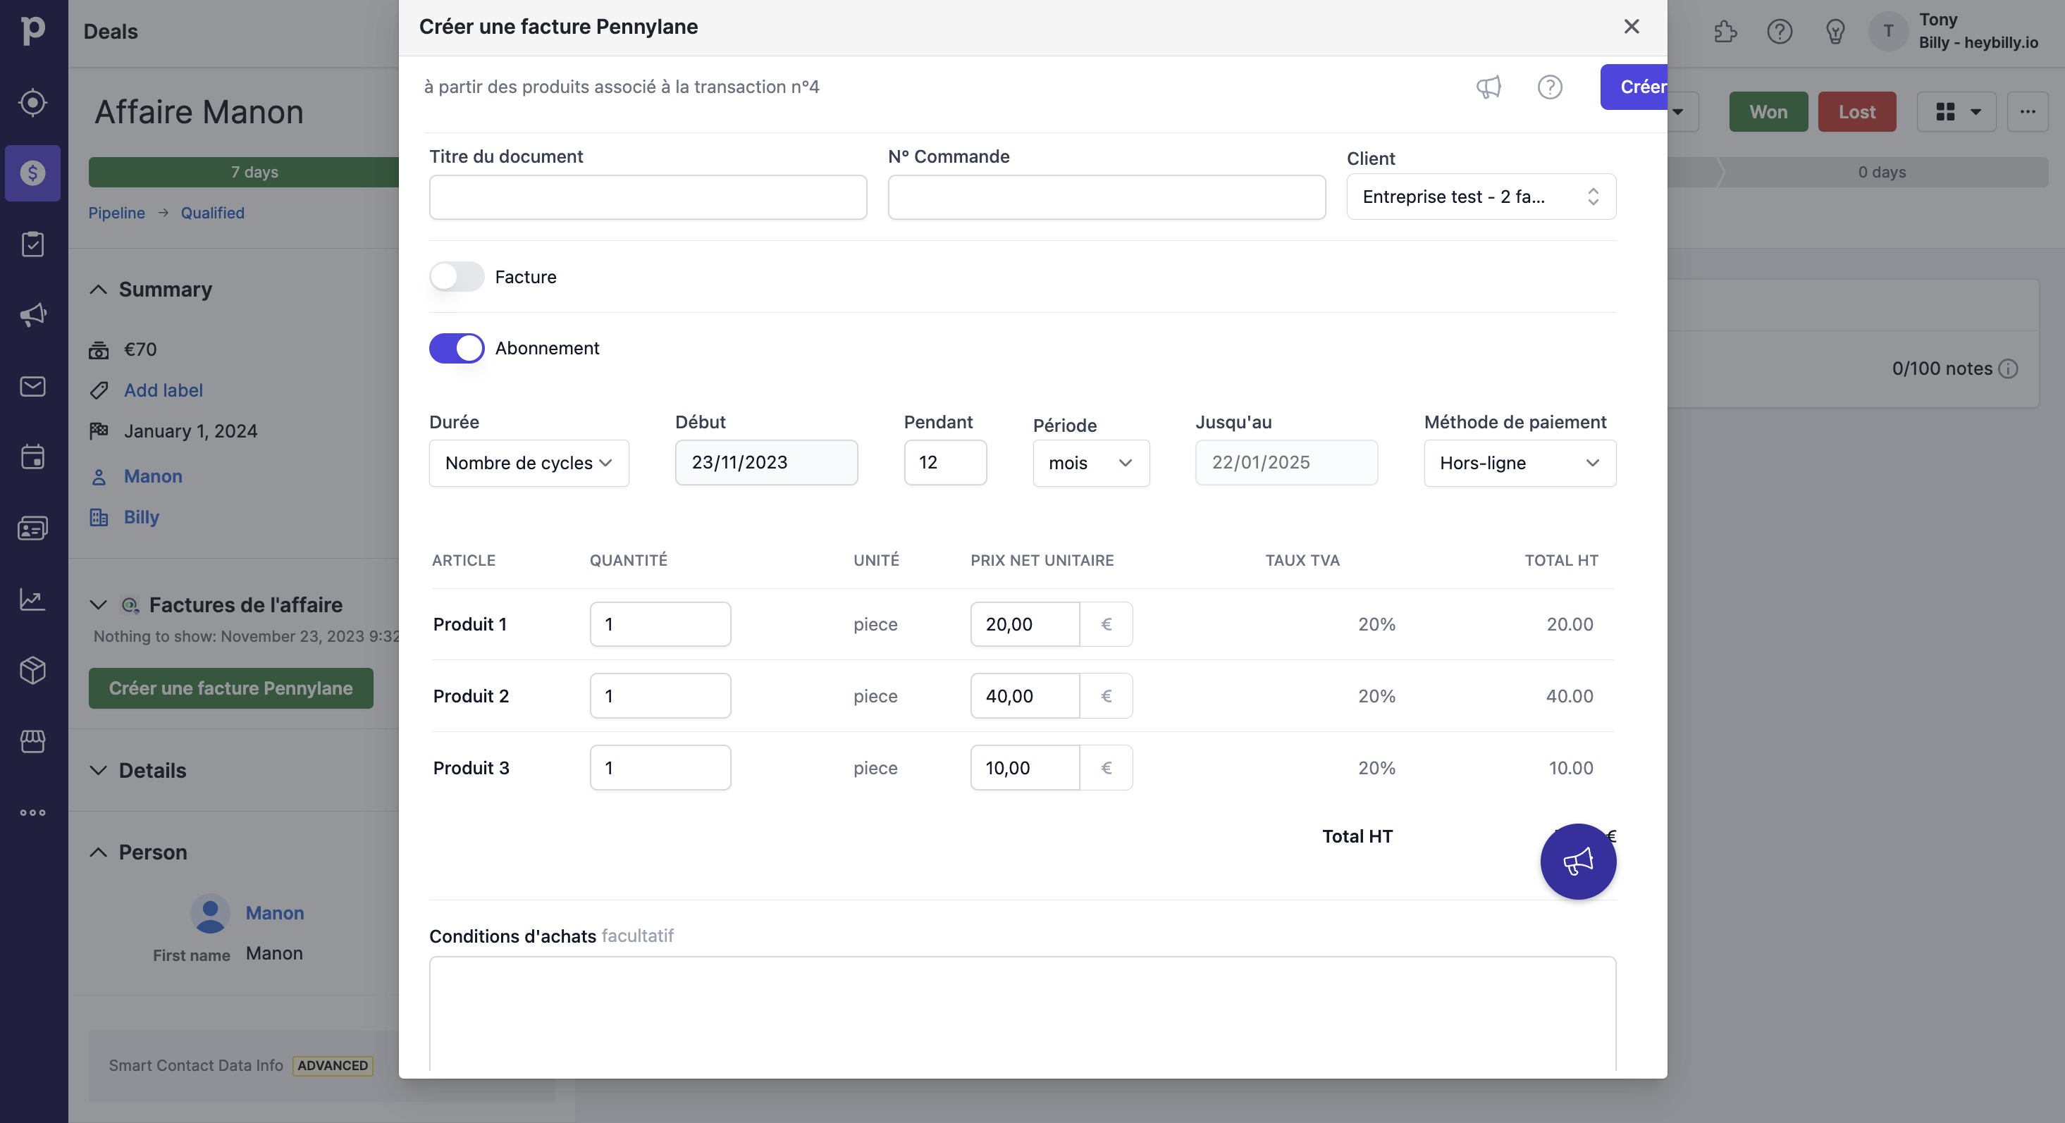Edit the Produit 2 unit price 40,00
Viewport: 2065px width, 1123px height.
click(1025, 696)
